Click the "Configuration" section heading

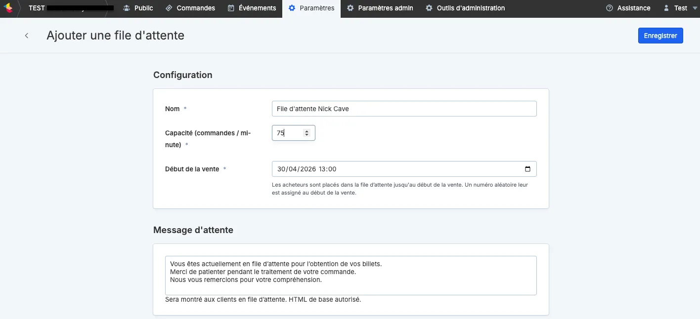point(182,75)
